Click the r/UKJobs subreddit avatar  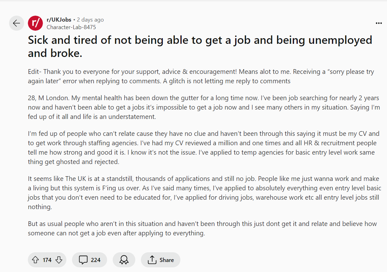click(35, 23)
